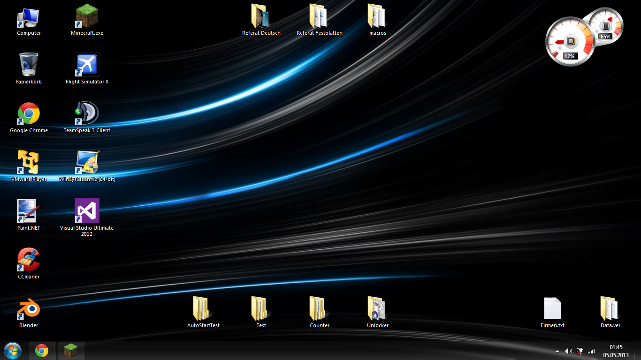Open Google Chrome from the taskbar
This screenshot has width=641, height=360.
click(42, 351)
